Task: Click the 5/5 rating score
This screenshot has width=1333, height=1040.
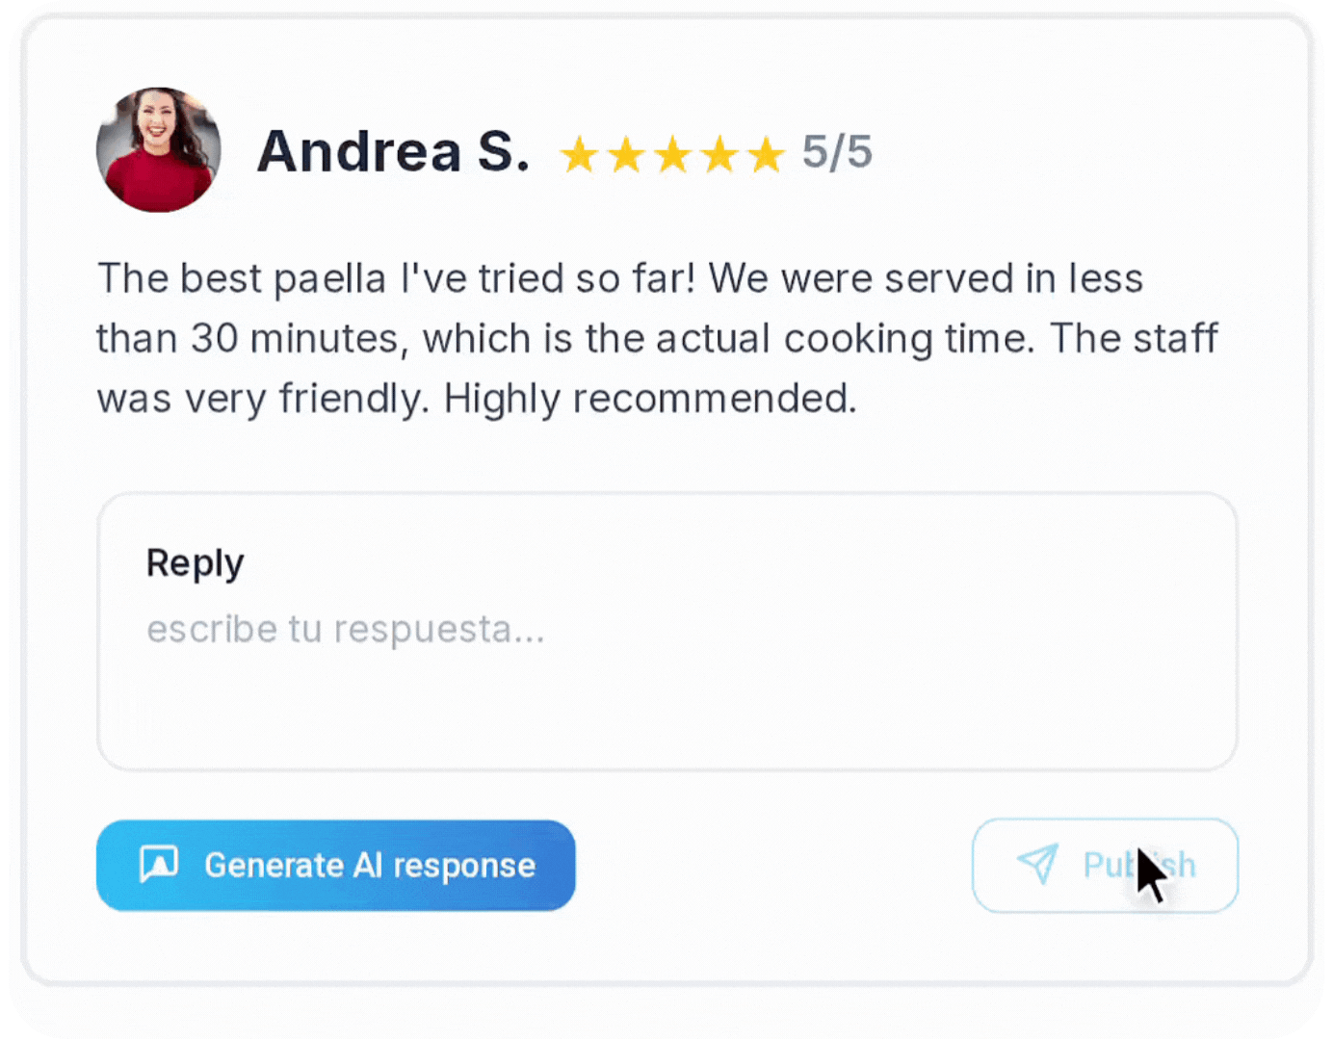Action: (x=837, y=152)
